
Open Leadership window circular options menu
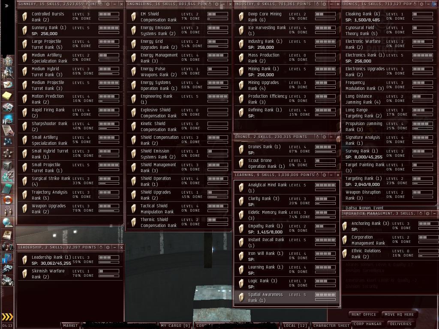[x=108, y=247]
